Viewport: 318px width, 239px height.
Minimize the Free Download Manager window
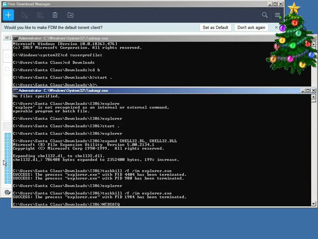[x=270, y=4]
